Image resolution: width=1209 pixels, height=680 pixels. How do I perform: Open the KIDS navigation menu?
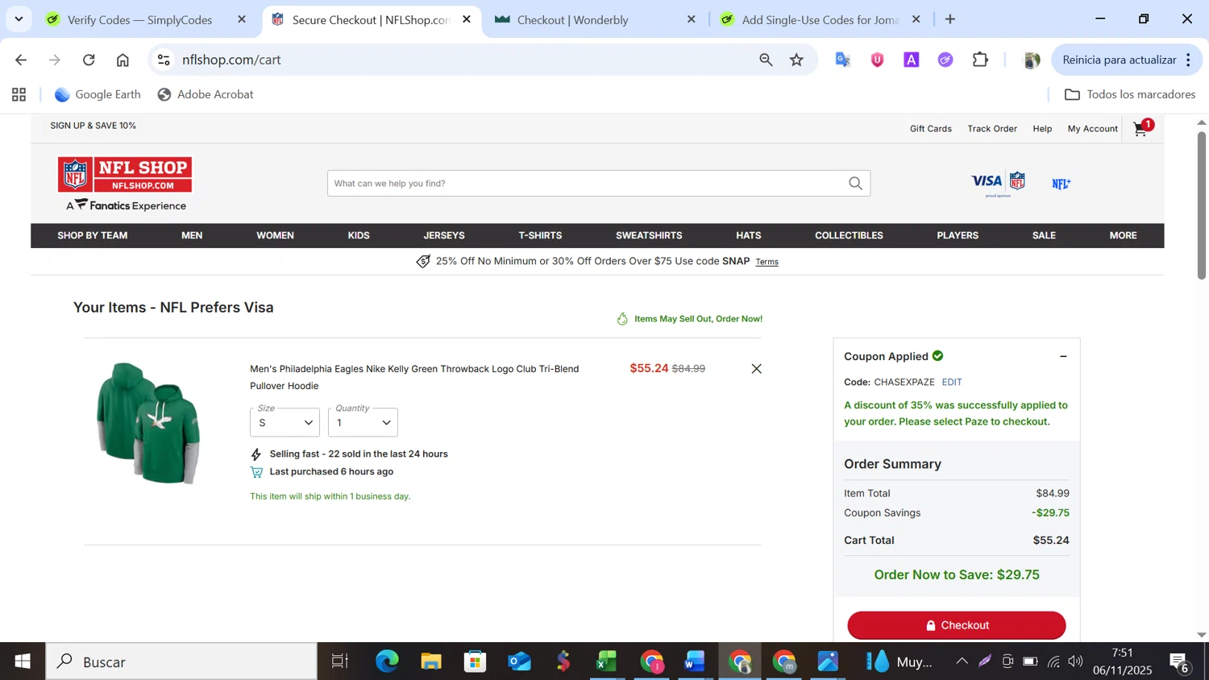359,235
